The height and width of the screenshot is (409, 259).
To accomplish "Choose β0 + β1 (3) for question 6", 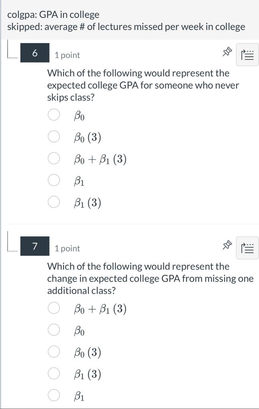I will coord(54,159).
